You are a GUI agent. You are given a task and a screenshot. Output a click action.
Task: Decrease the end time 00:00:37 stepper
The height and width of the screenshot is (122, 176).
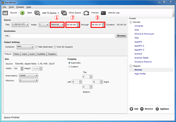103,26
